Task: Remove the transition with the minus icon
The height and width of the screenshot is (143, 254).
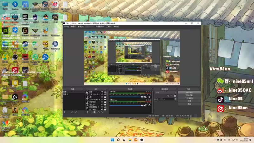Action: (171, 96)
